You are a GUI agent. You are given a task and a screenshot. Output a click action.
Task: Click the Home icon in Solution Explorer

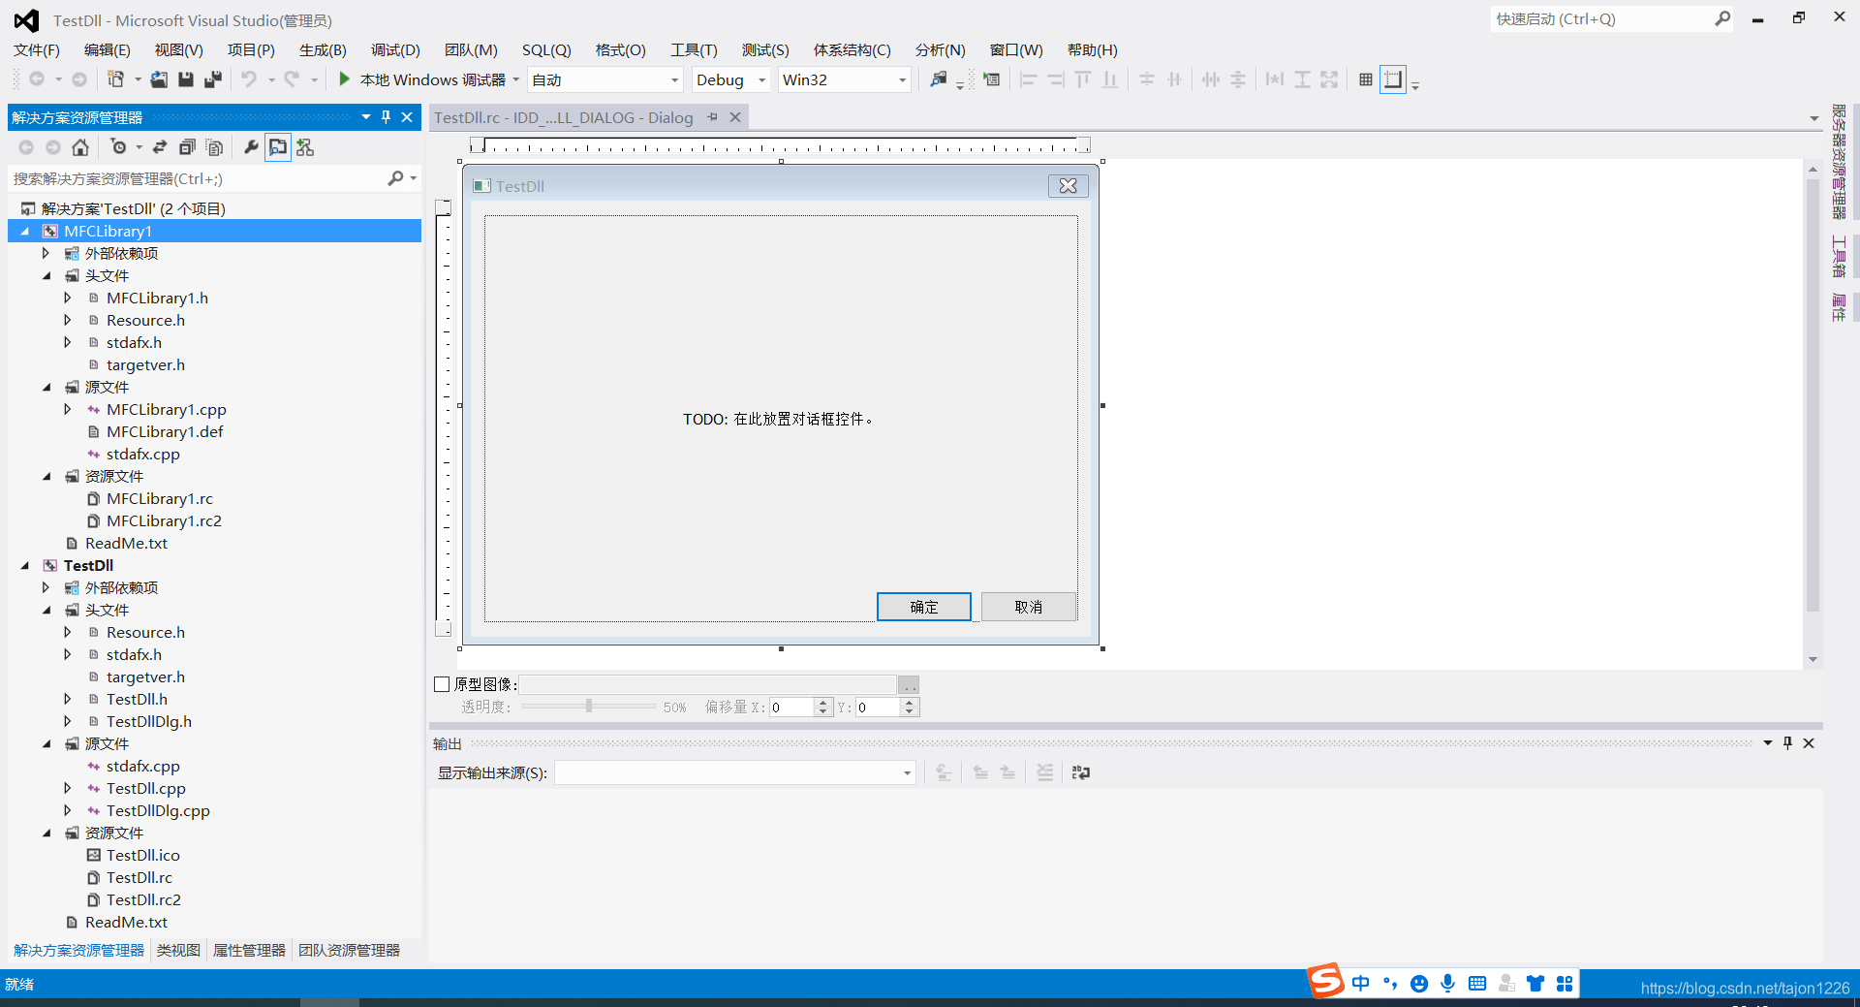80,147
